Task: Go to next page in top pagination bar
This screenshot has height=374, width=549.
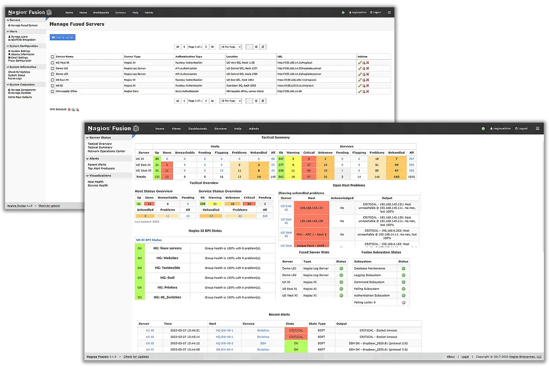Action: click(x=206, y=47)
